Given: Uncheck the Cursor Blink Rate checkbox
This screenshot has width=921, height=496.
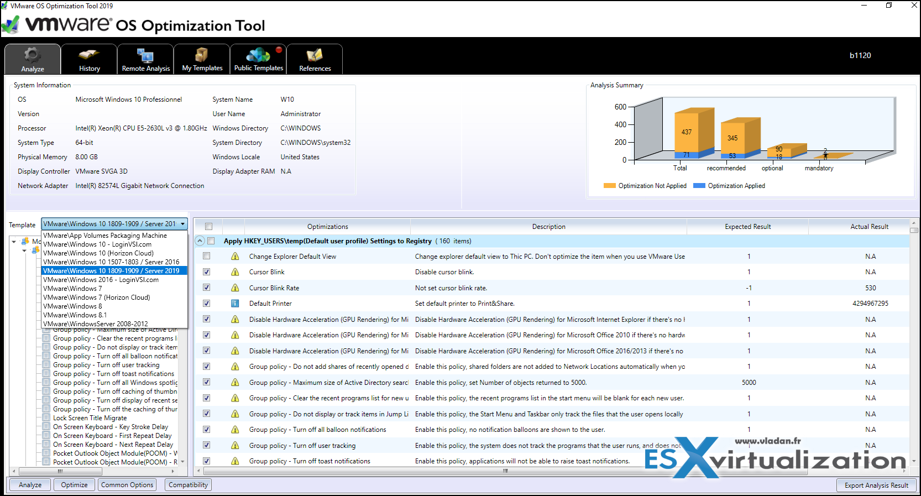Looking at the screenshot, I should (206, 288).
